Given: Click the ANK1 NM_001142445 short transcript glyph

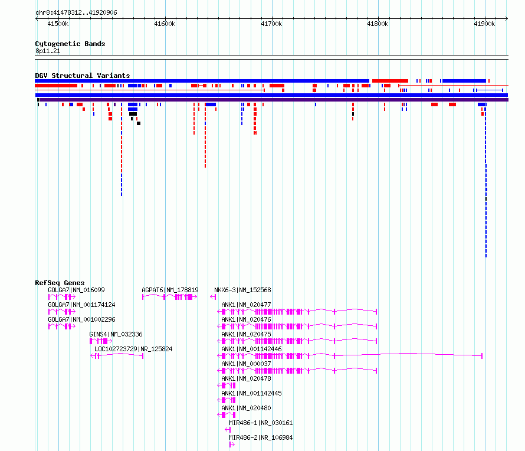Looking at the screenshot, I should (227, 400).
